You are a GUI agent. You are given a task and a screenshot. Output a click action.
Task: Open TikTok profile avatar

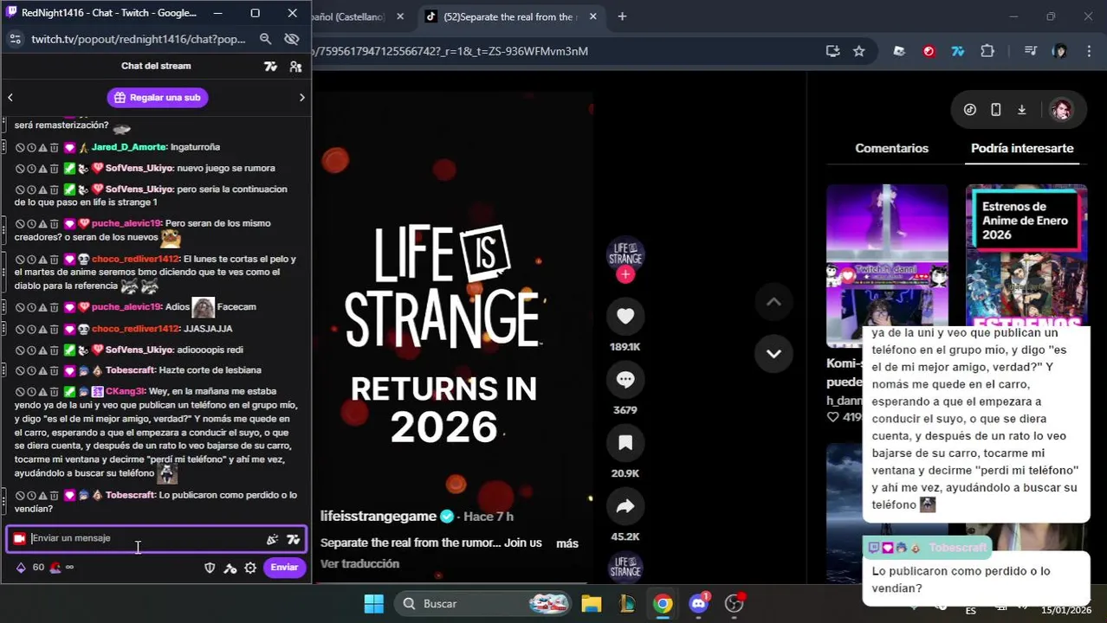(1061, 110)
